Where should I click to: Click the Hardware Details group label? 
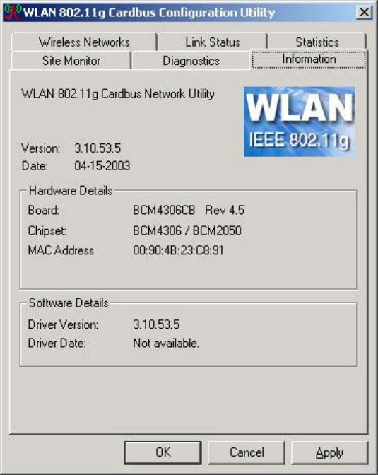pos(71,191)
